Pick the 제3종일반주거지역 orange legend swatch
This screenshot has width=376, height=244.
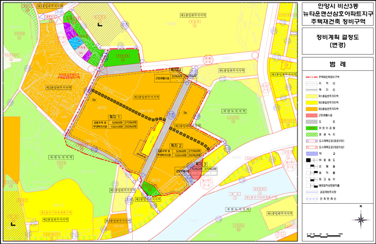click(x=310, y=108)
